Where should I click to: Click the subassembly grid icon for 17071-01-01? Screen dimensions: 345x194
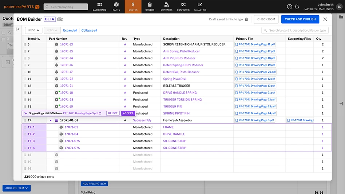coord(56,120)
